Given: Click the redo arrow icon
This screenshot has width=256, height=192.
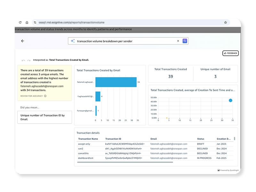Looking at the screenshot, I should (x=29, y=60).
